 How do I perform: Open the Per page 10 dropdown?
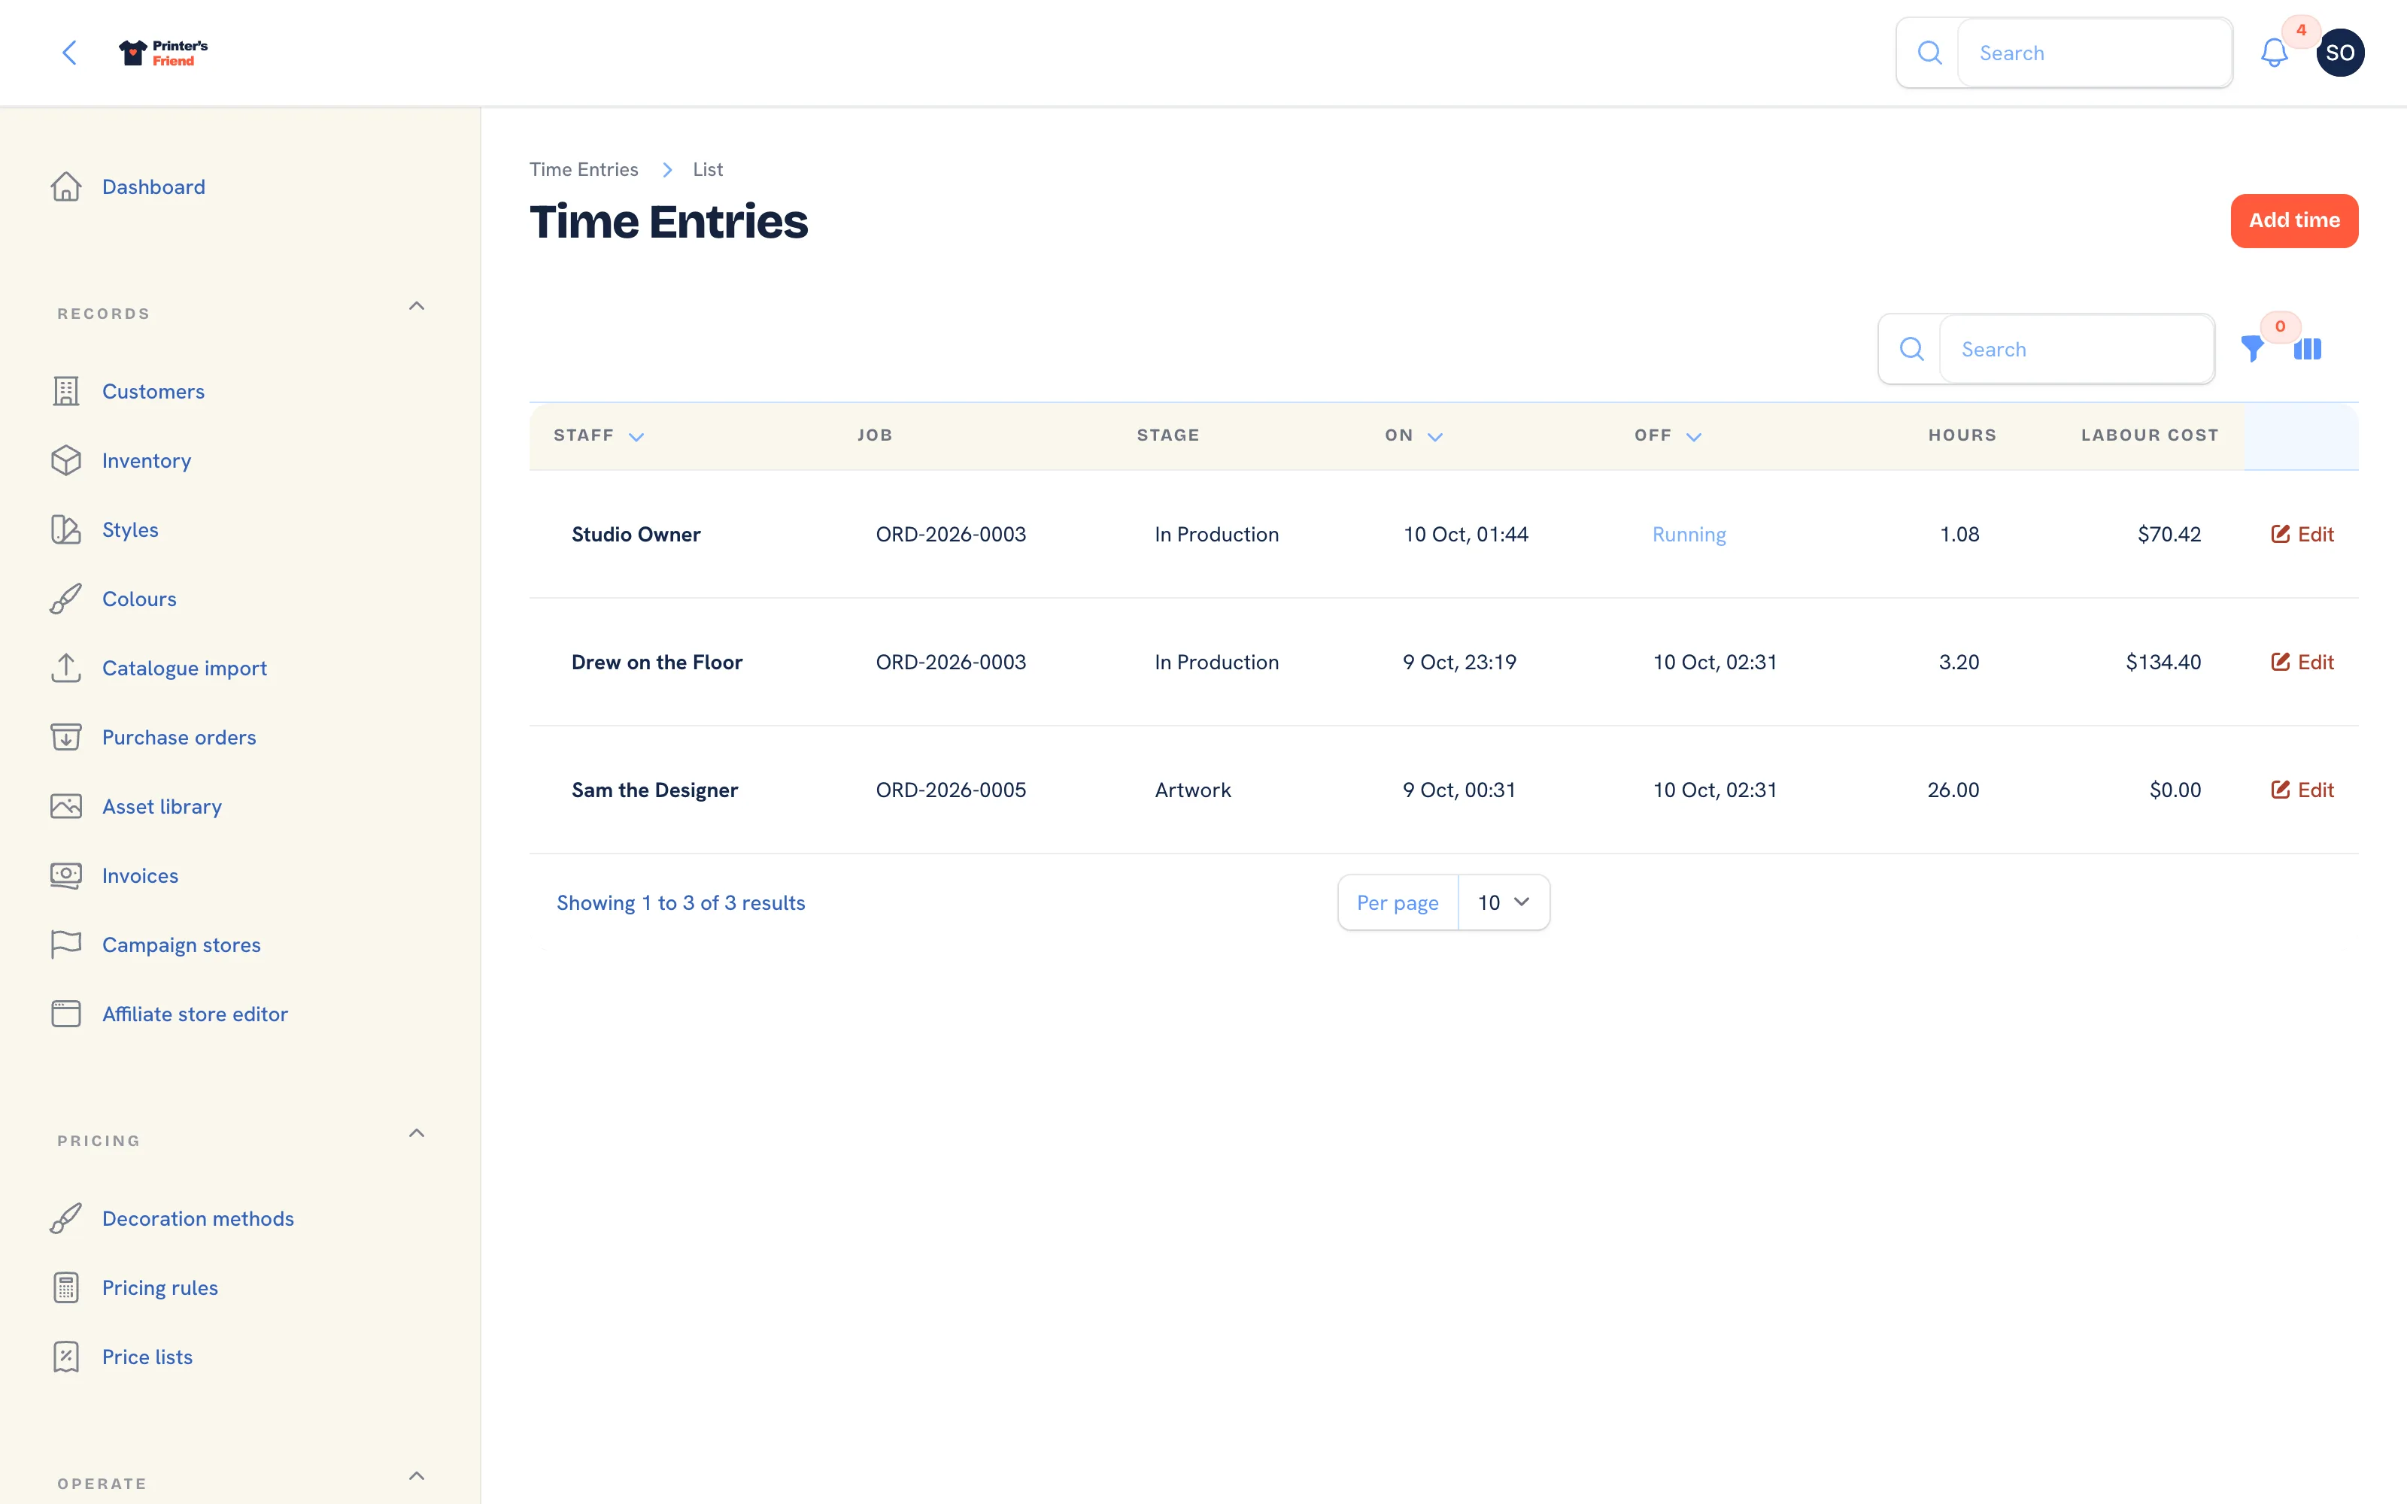(x=1503, y=902)
